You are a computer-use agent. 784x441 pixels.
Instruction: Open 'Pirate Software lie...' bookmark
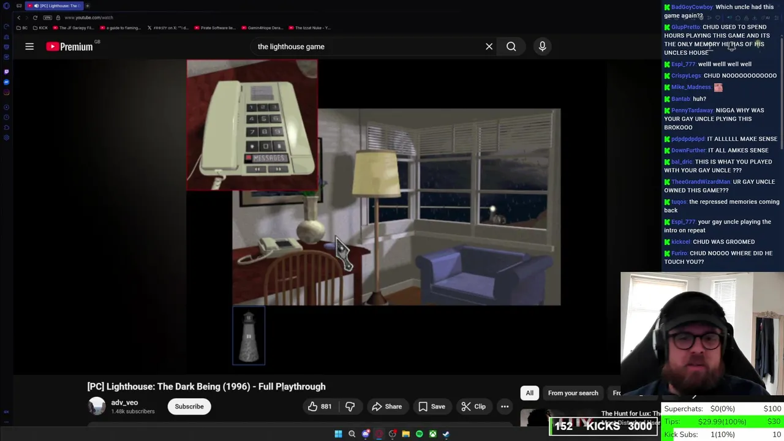(x=215, y=28)
